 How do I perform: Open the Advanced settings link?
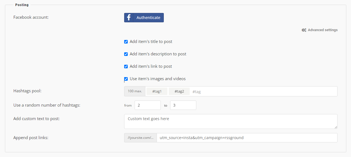click(x=322, y=30)
